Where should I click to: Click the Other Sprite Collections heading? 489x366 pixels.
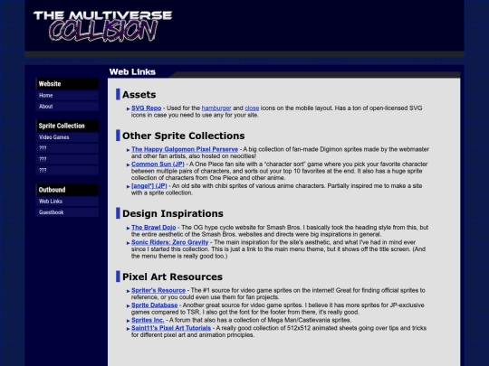[x=183, y=136]
